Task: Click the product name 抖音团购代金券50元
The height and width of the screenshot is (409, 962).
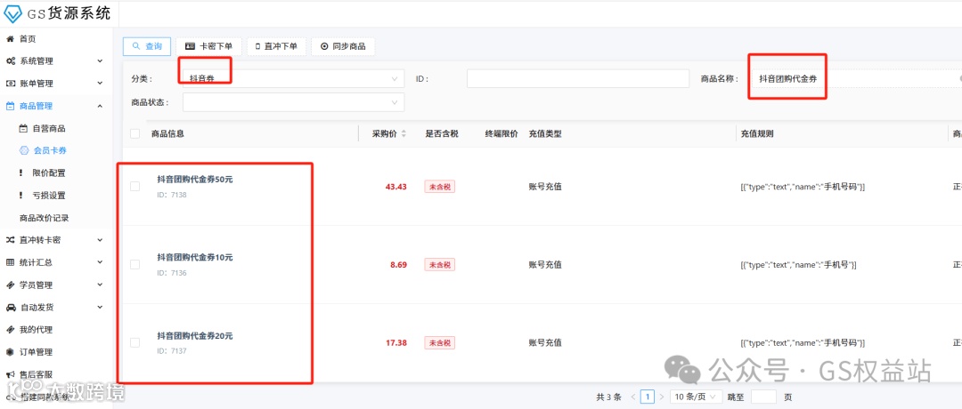Action: click(x=195, y=180)
